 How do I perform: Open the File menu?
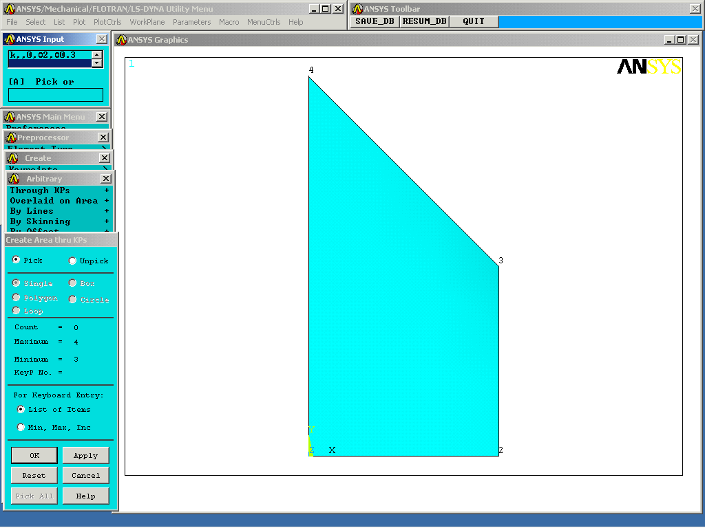click(12, 22)
